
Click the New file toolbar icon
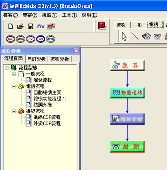tap(10, 26)
